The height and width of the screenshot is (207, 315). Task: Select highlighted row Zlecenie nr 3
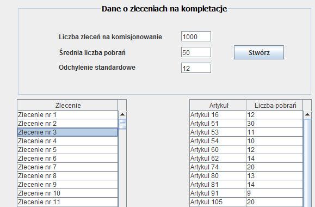tap(67, 132)
